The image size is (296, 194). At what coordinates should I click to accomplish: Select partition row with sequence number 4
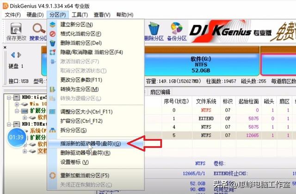220,127
